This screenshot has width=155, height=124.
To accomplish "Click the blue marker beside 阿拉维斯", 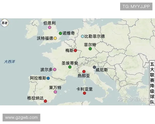I will click(x=48, y=78).
